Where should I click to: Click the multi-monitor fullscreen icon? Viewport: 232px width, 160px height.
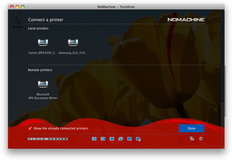121,139
